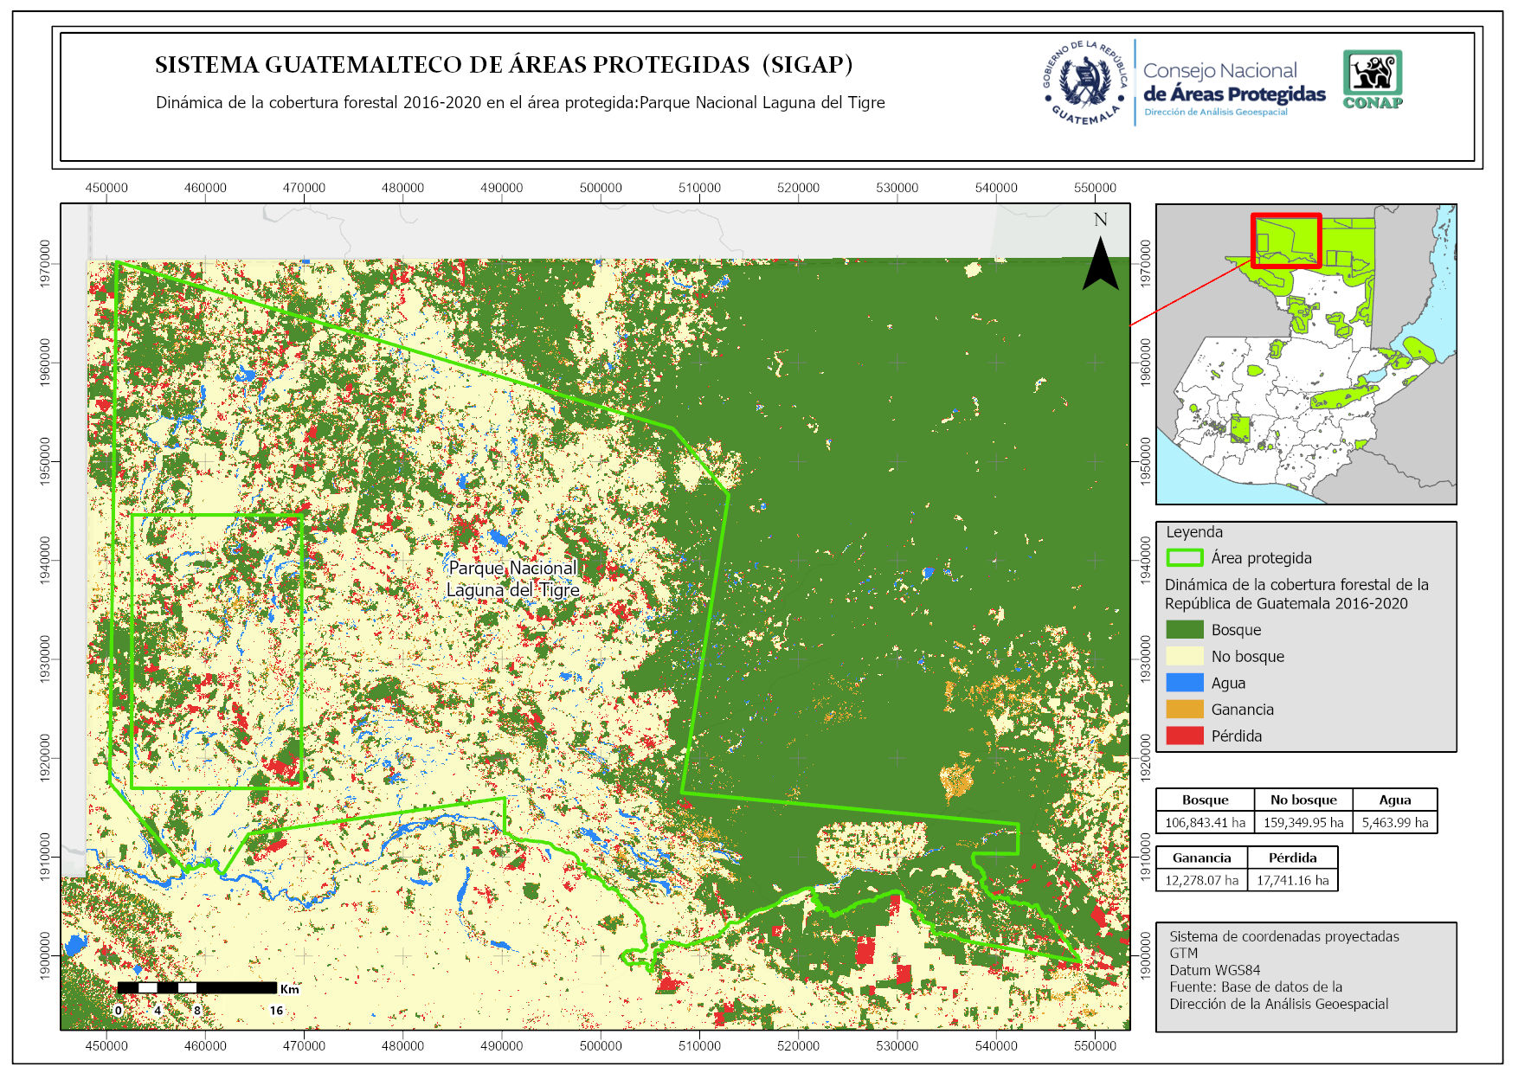The width and height of the screenshot is (1518, 1073).
Task: Click the black and white scale bar
Action: [197, 987]
